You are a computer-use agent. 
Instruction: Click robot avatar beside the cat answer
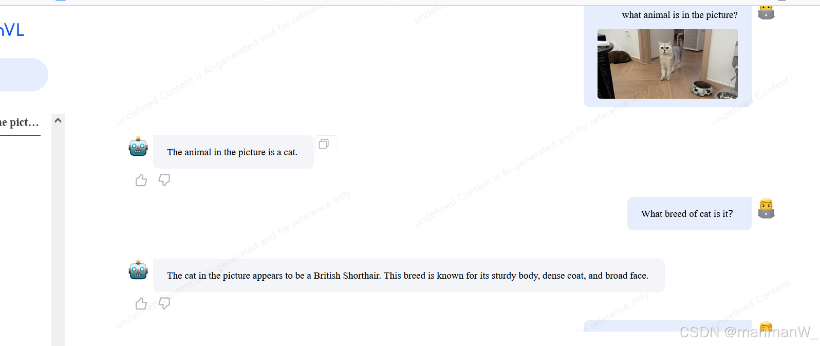tap(138, 147)
